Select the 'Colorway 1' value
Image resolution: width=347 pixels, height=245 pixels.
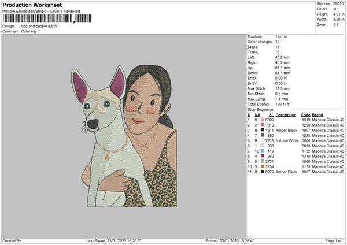31,31
